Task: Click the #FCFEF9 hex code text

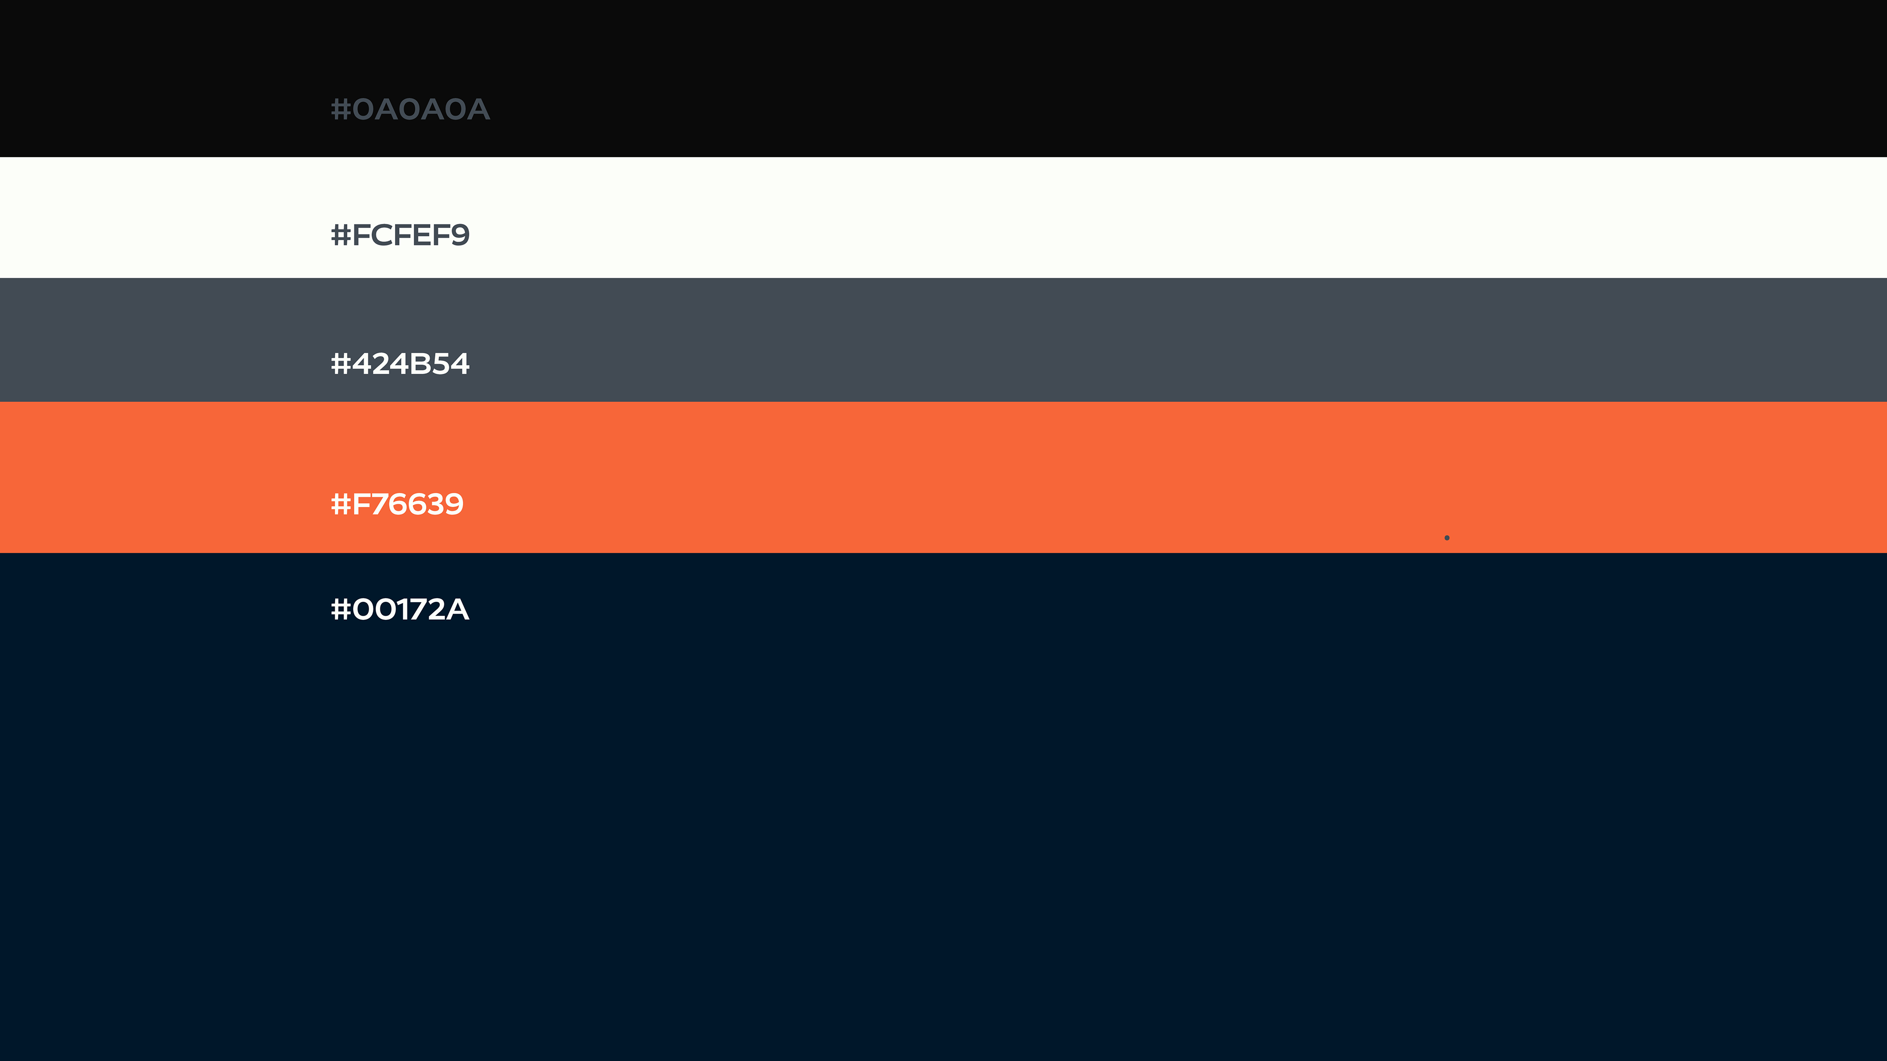Action: coord(400,235)
